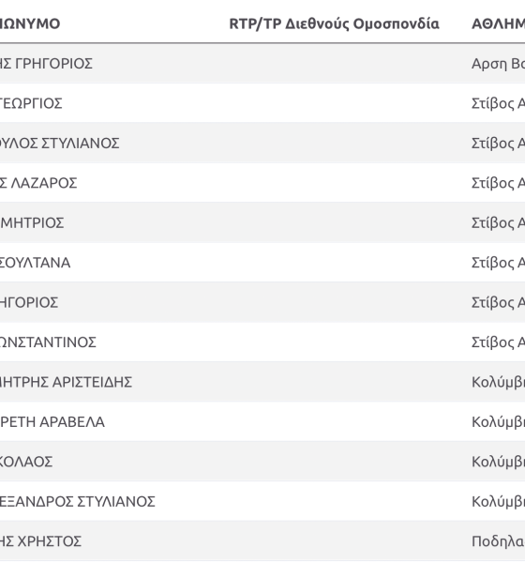Select the row ending ΗΣ ΓΡΗΓΟΡΙΟΣ
Screen dimensions: 525x563
pyautogui.click(x=262, y=64)
